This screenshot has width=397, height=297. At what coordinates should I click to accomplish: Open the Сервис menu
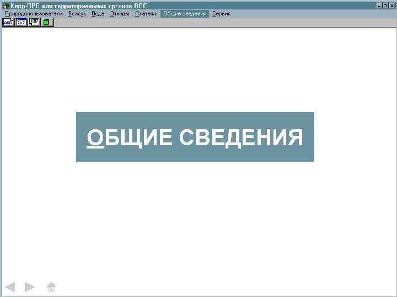(x=221, y=14)
